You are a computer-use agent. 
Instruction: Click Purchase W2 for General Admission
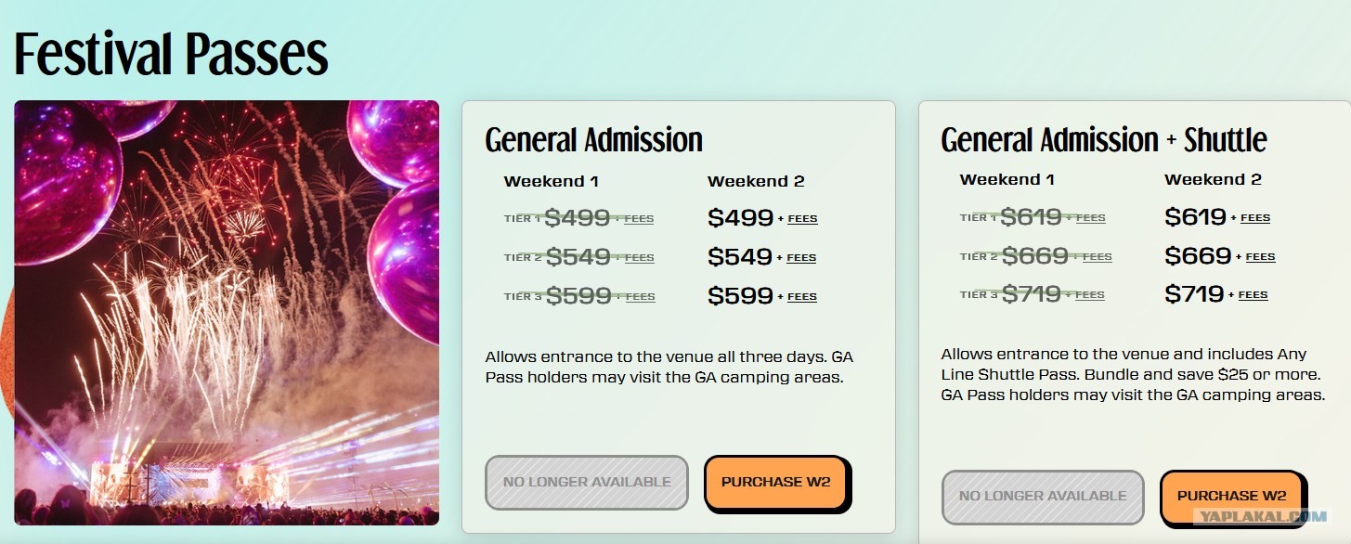tap(775, 482)
